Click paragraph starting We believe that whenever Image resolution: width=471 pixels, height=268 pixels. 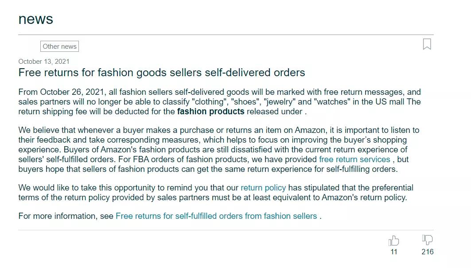219,150
